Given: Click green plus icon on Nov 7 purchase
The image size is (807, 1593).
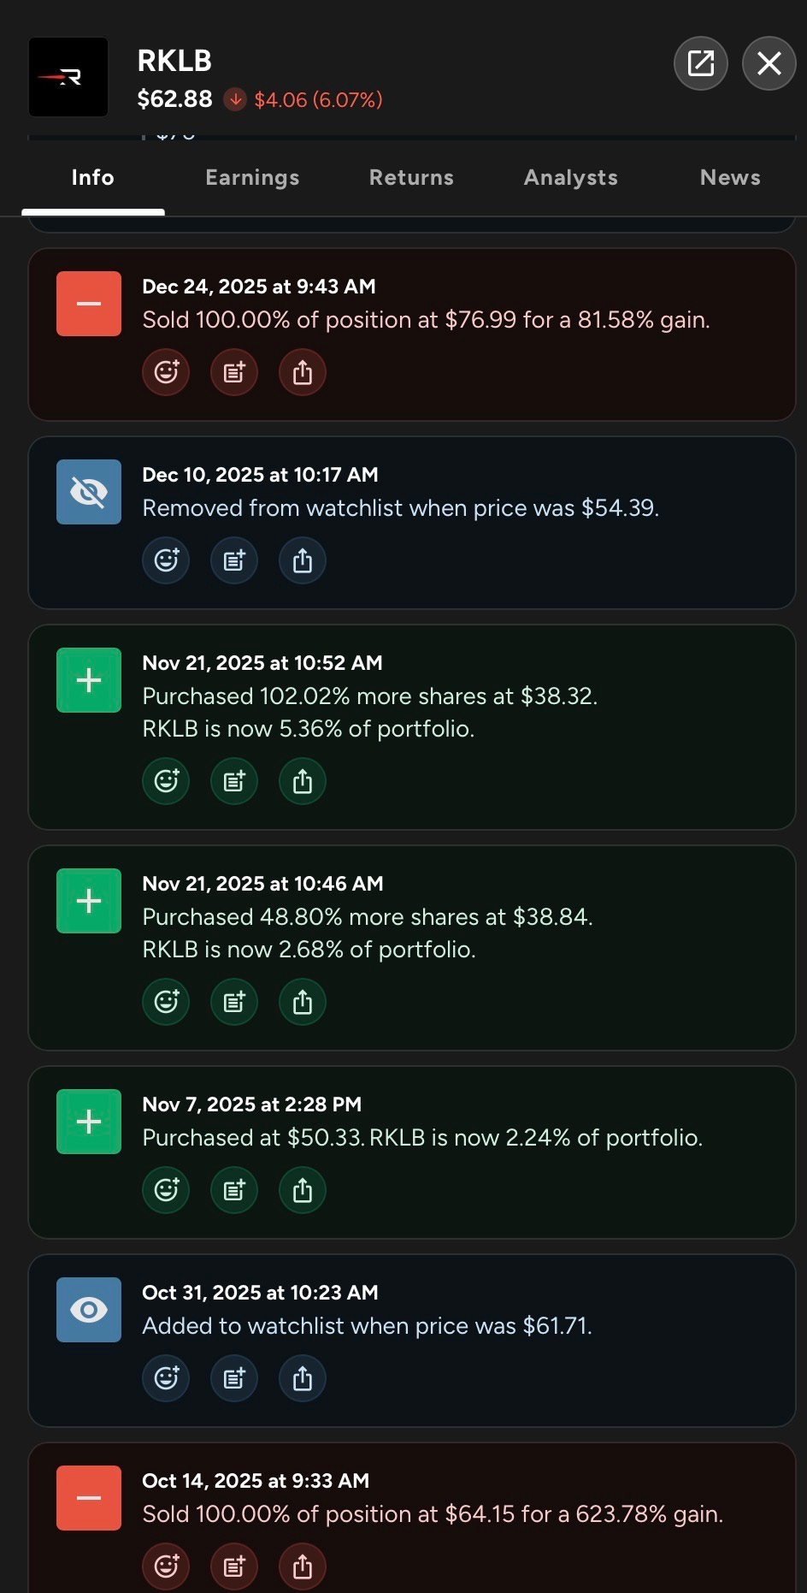Looking at the screenshot, I should 89,1122.
